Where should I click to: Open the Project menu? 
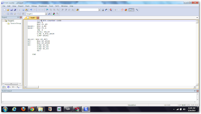(21, 6)
